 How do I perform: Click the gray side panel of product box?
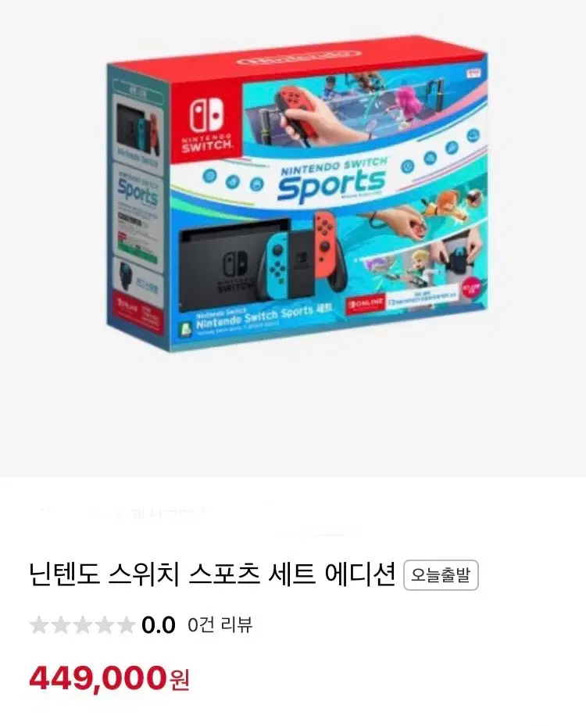pos(136,204)
